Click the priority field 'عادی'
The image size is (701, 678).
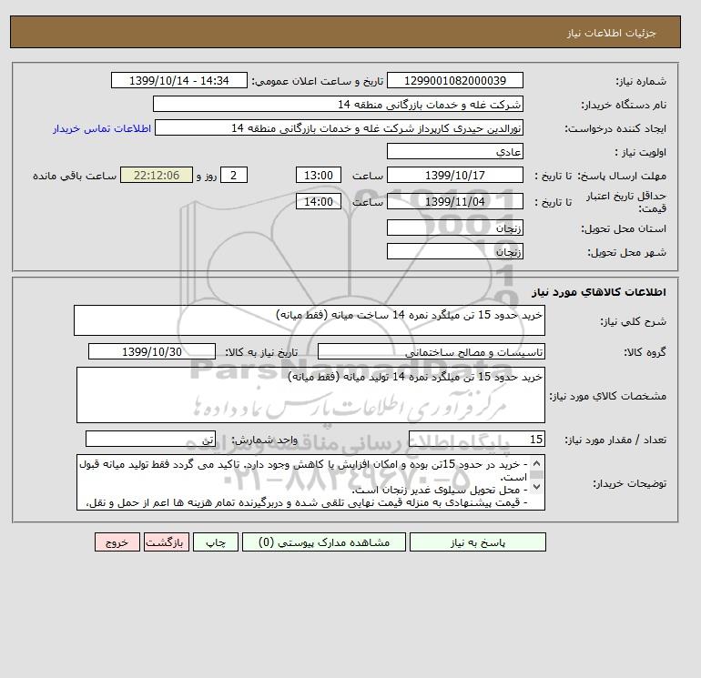(x=455, y=151)
